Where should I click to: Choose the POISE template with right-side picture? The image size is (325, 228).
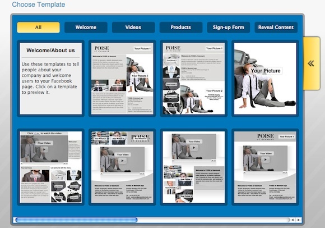click(x=122, y=79)
